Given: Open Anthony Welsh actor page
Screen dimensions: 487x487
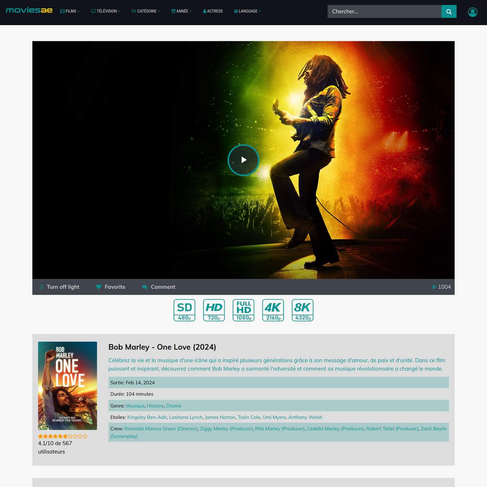Looking at the screenshot, I should [x=305, y=417].
